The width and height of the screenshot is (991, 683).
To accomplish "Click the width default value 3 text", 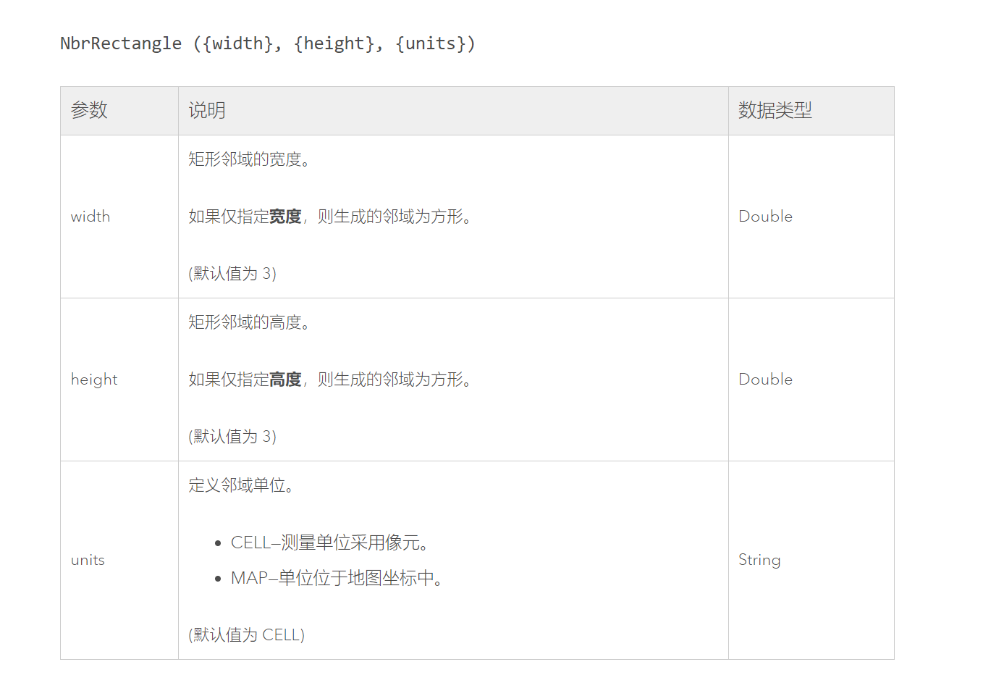I will (x=232, y=273).
